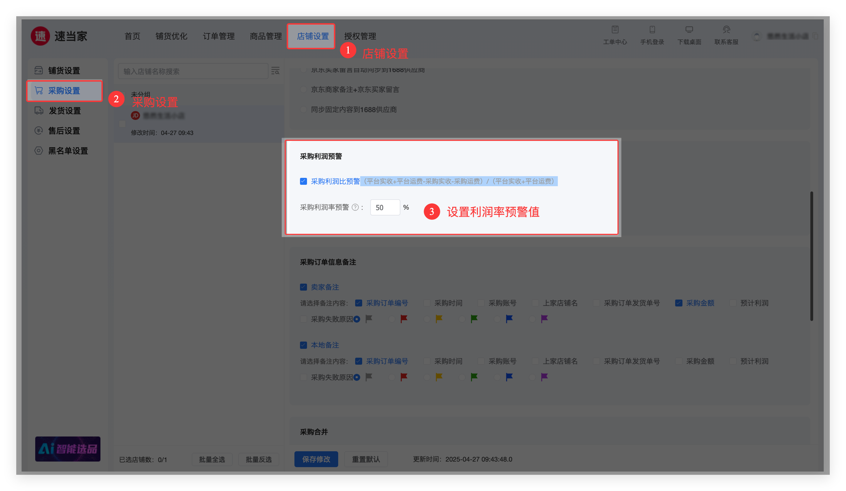Focus the 输入店铺名称搜索 search field
Image resolution: width=846 pixels, height=491 pixels.
click(193, 71)
